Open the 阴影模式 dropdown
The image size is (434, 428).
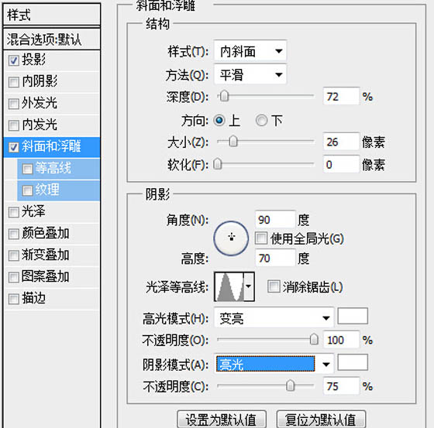(274, 364)
